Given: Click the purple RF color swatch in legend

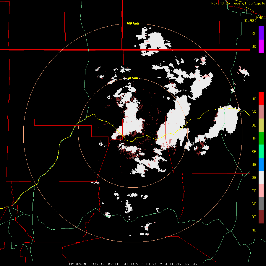Looking at the screenshot, I should coord(261,33).
